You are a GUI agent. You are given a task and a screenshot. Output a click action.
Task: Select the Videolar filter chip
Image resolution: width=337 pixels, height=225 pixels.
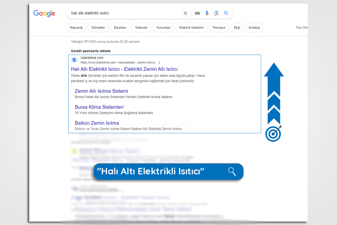[x=142, y=28]
